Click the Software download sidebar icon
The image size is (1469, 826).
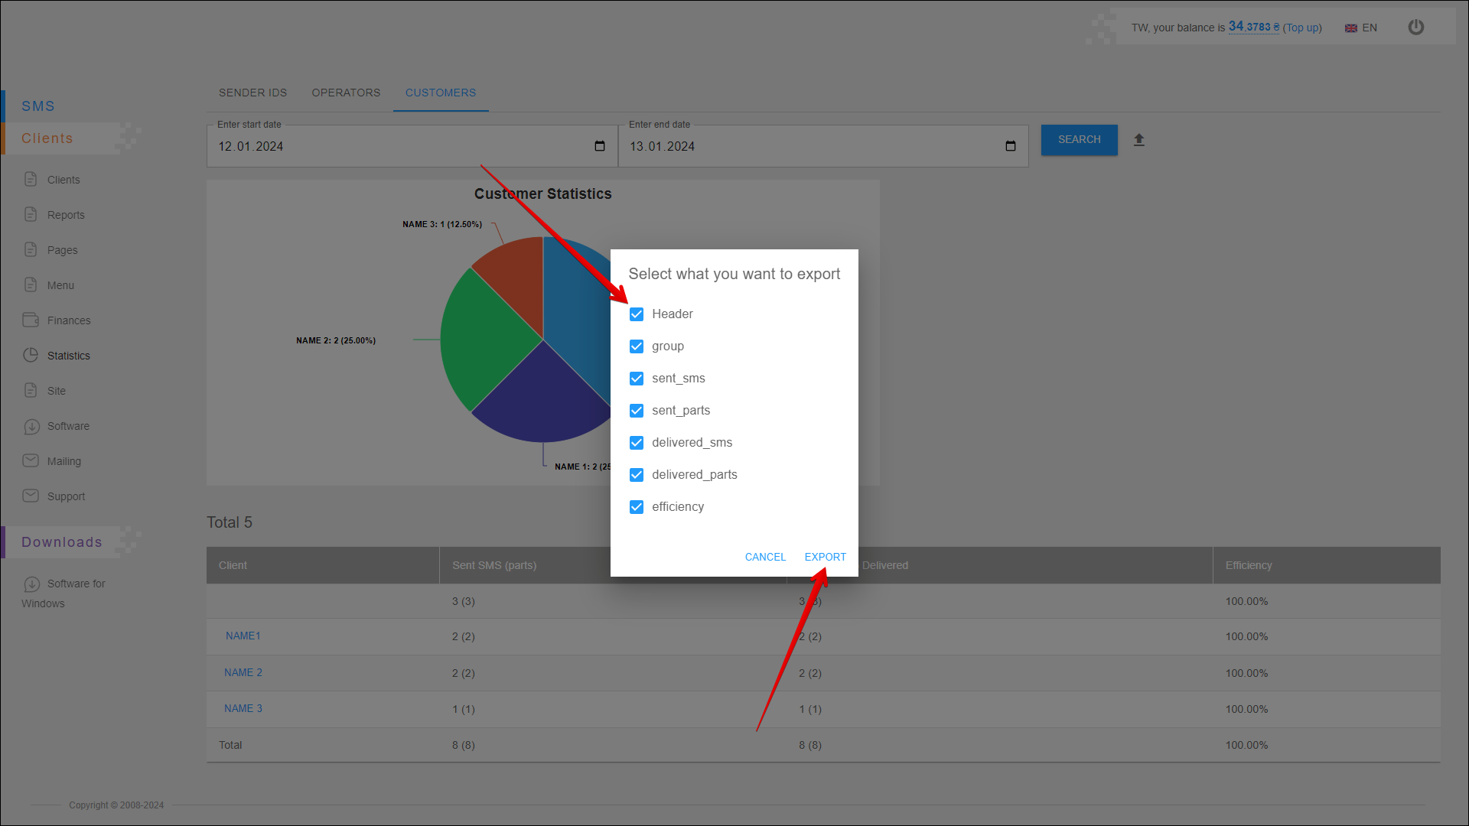click(x=31, y=426)
